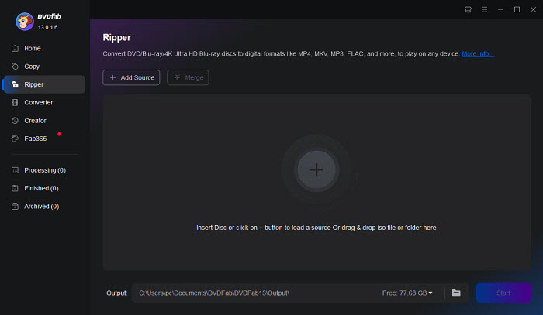Switch to the Creator module
Viewport: 543px width, 315px height.
point(36,121)
